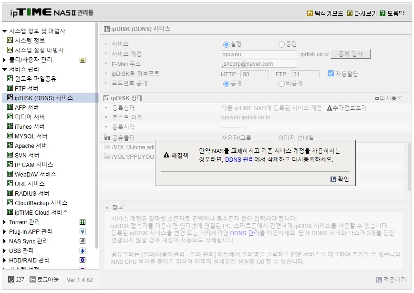Expand the Torrent 관리 section
Viewport: 414px width, 293px height.
pyautogui.click(x=4, y=222)
